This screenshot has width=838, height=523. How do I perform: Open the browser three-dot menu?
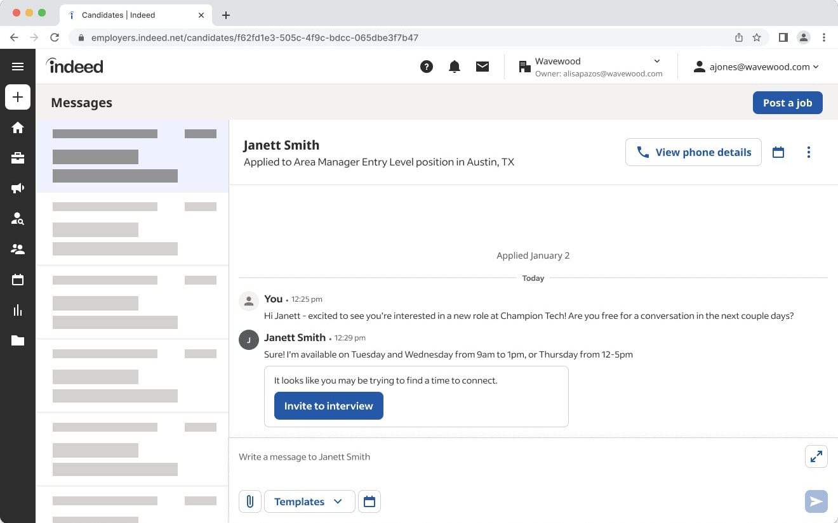point(824,37)
